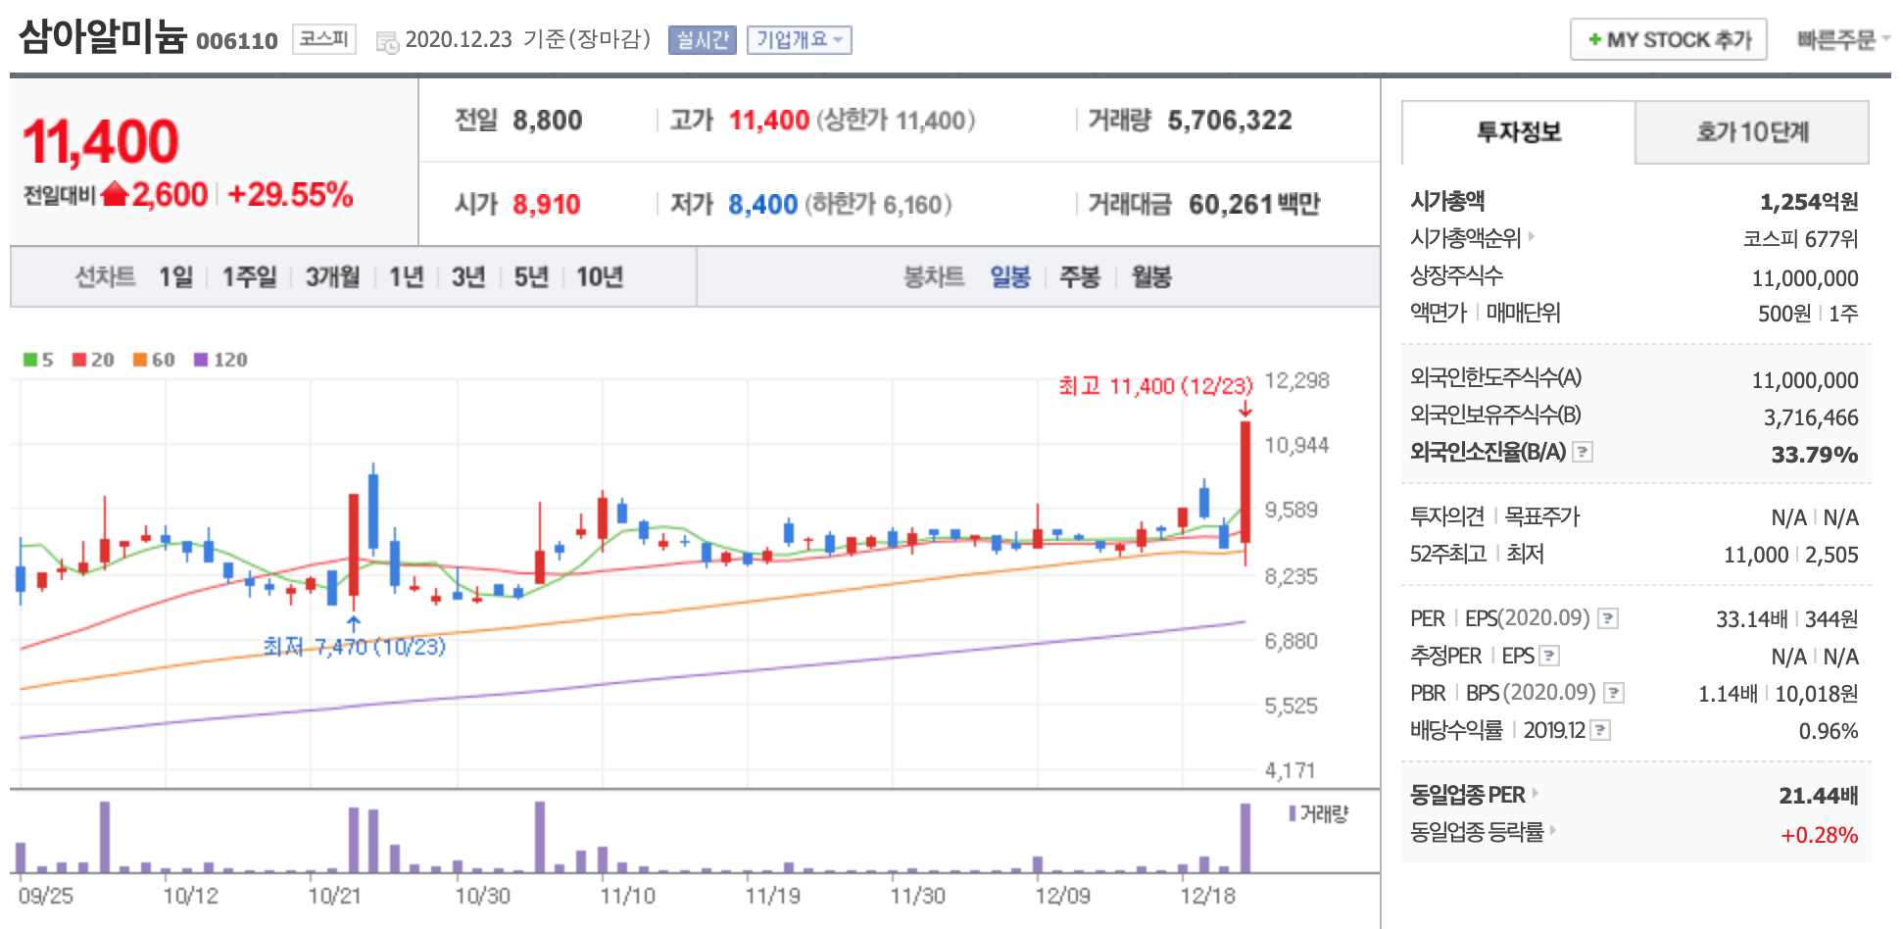Expand the 빠른주문 quick order menu

click(1842, 40)
